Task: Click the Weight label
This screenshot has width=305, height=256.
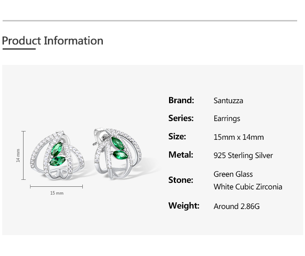Action: point(184,205)
